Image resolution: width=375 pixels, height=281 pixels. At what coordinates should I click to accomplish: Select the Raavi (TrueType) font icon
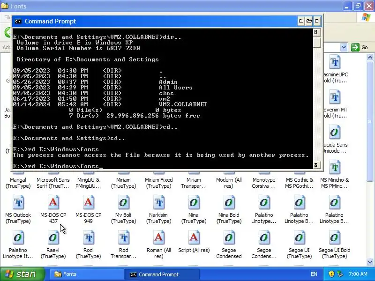click(53, 238)
